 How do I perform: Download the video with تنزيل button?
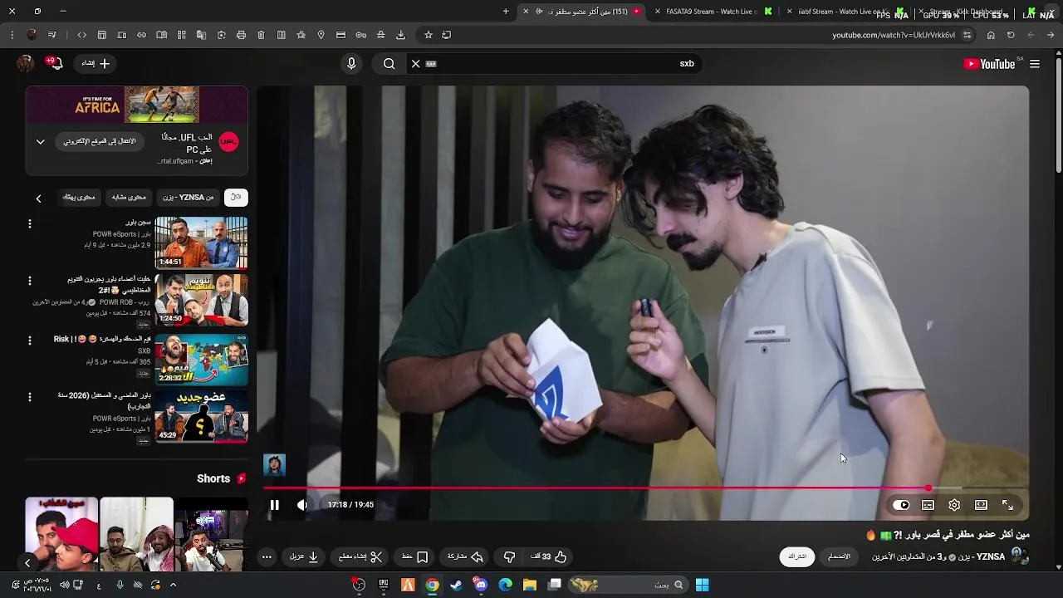304,556
